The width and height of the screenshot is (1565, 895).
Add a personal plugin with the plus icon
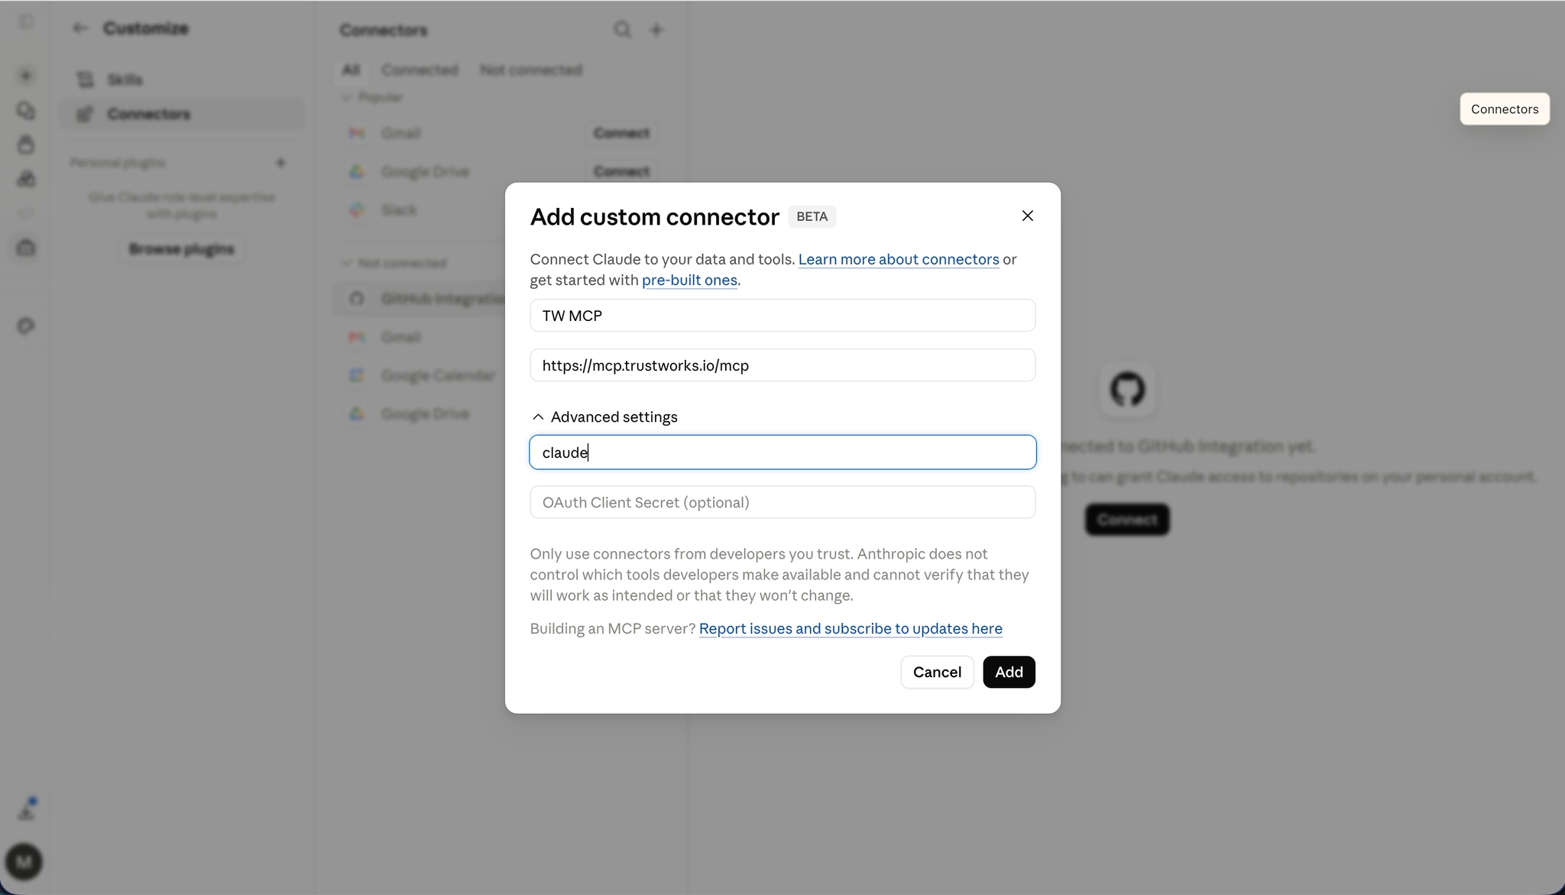[280, 163]
